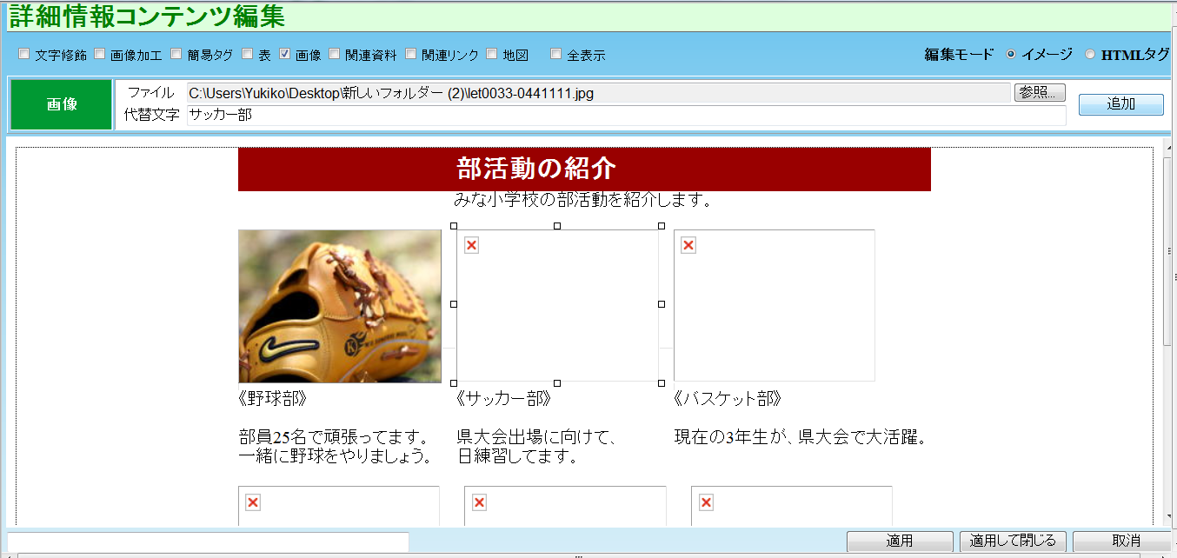Click broken-image icon above サッカー部
Image resolution: width=1177 pixels, height=558 pixels.
coord(471,245)
